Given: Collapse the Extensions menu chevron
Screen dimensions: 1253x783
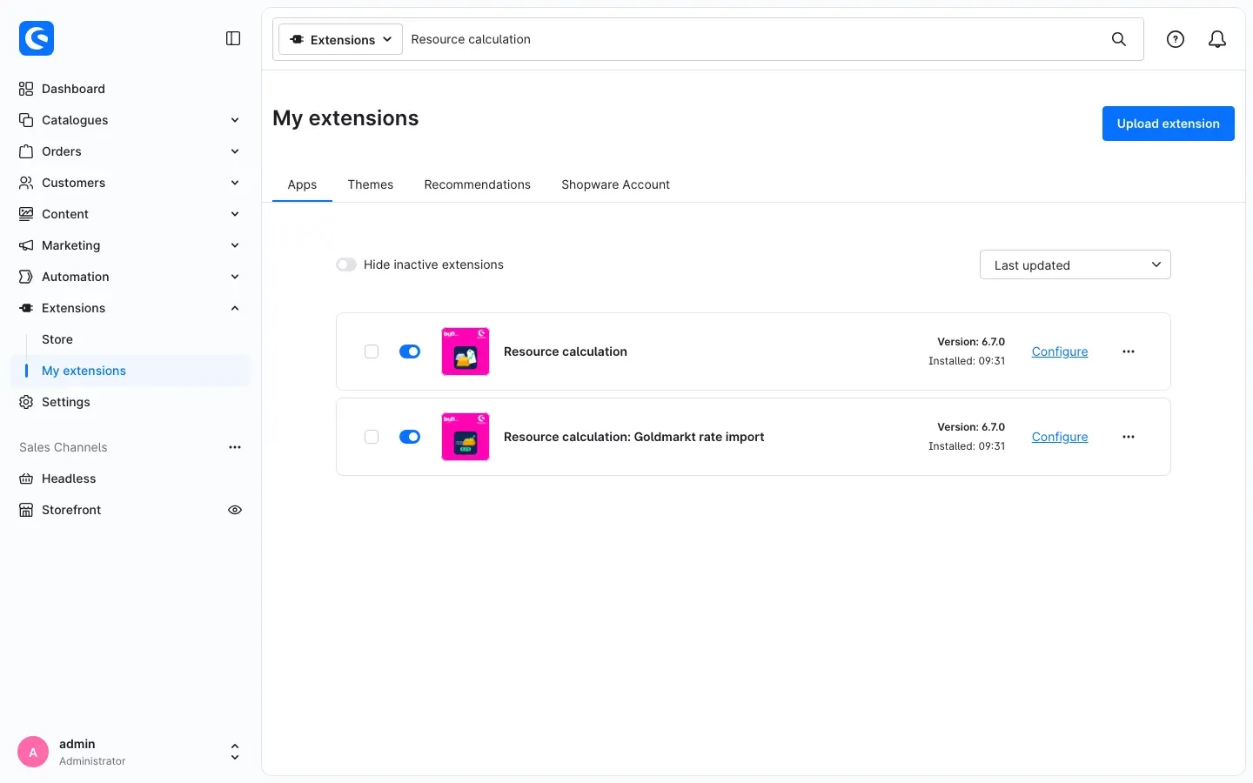Looking at the screenshot, I should (x=235, y=308).
